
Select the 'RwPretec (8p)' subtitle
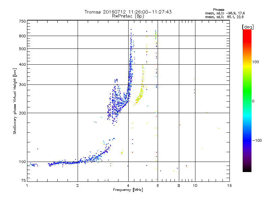point(128,16)
